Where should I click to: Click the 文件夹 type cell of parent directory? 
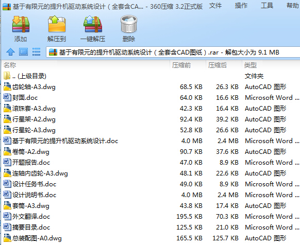coord(254,76)
